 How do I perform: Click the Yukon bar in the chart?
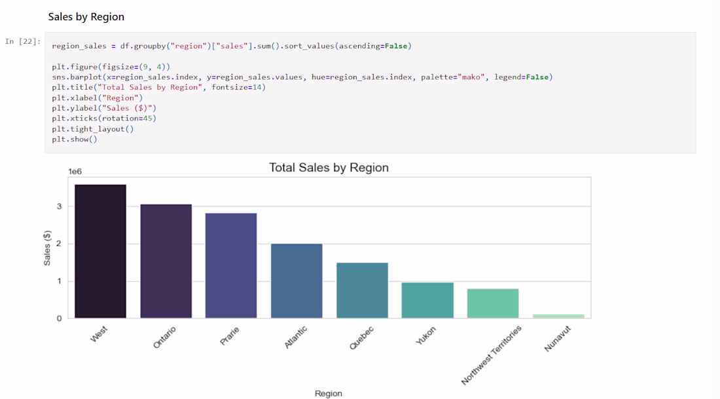427,300
